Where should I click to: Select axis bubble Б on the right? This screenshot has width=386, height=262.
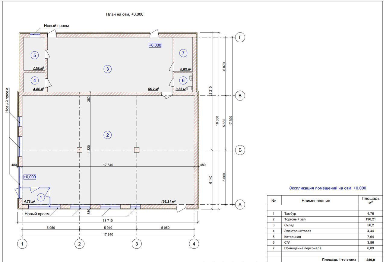[x=240, y=150]
